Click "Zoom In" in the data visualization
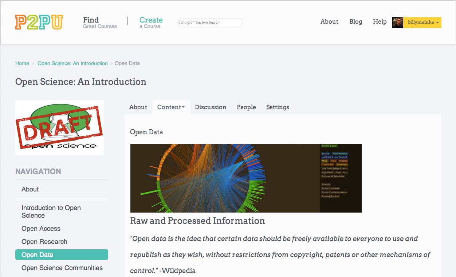 [x=326, y=184]
